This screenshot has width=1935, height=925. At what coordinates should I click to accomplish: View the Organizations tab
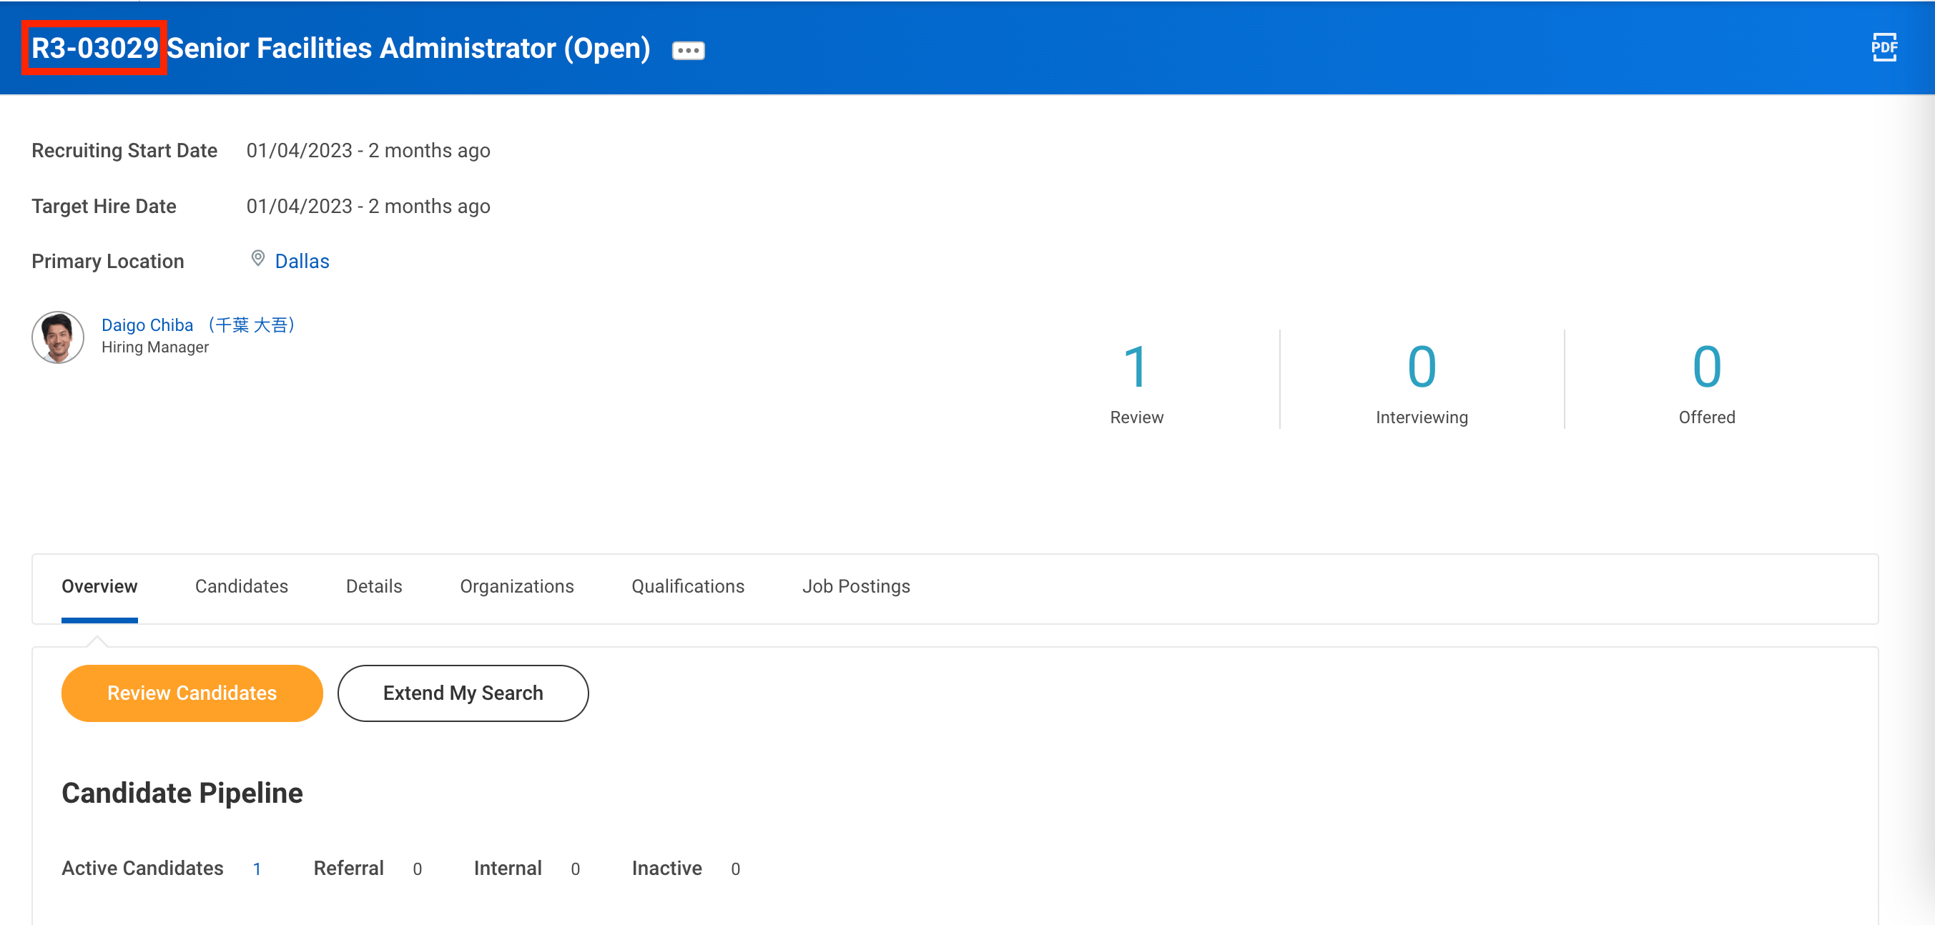pyautogui.click(x=517, y=586)
